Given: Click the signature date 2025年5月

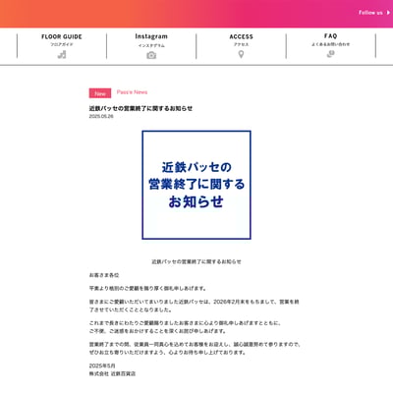Looking at the screenshot, I should click(x=102, y=365).
